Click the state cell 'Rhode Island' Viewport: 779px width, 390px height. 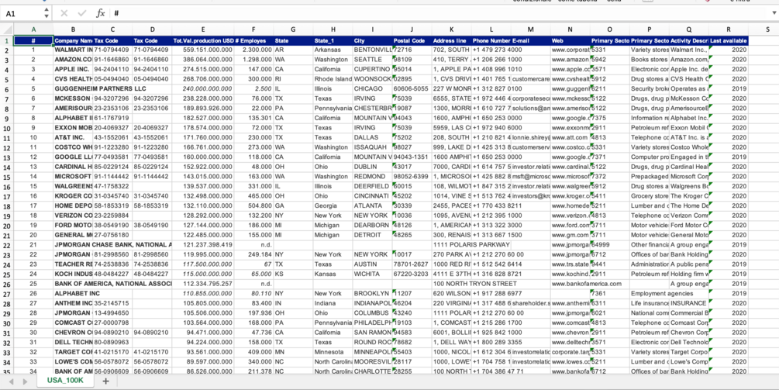333,79
